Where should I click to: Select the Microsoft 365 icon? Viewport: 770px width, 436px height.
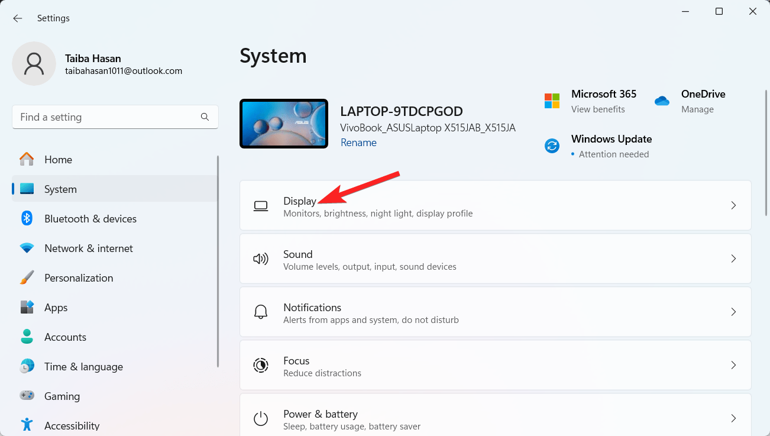pyautogui.click(x=552, y=101)
